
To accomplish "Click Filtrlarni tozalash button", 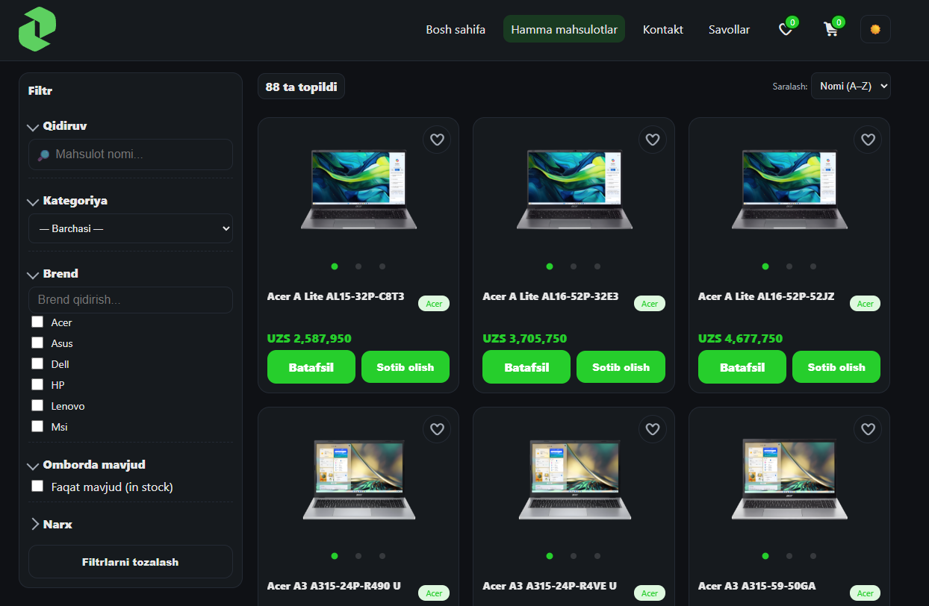I will 131,562.
